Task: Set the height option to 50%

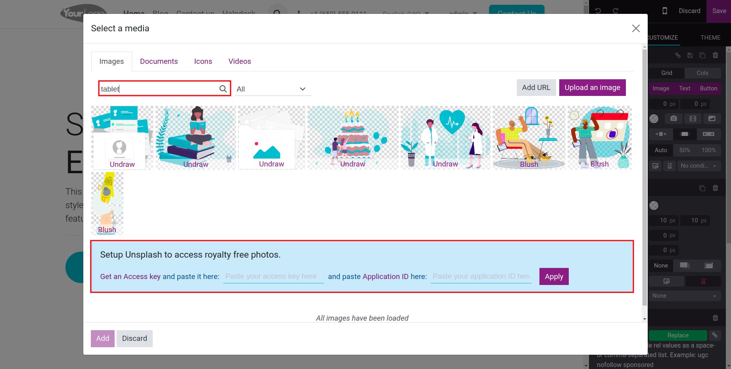Action: (685, 150)
